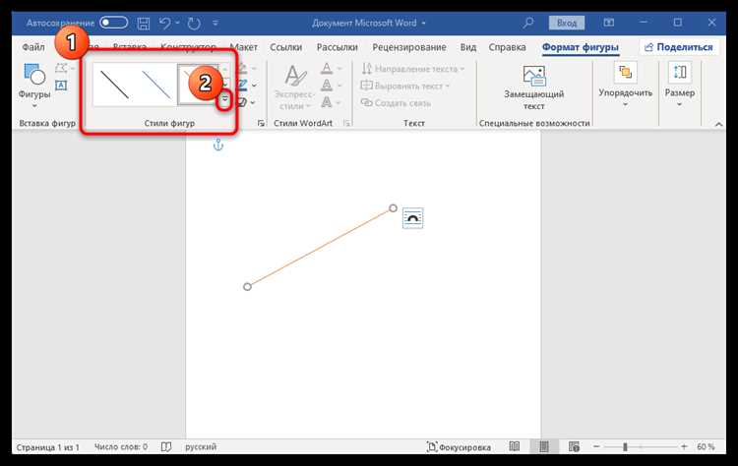Switch to Print Layout view icon
738x466 pixels.
point(544,446)
